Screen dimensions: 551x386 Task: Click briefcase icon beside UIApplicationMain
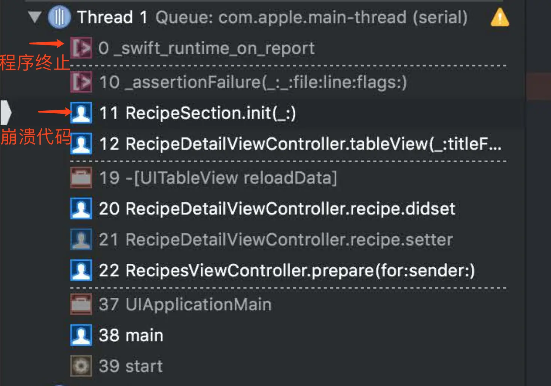(81, 304)
